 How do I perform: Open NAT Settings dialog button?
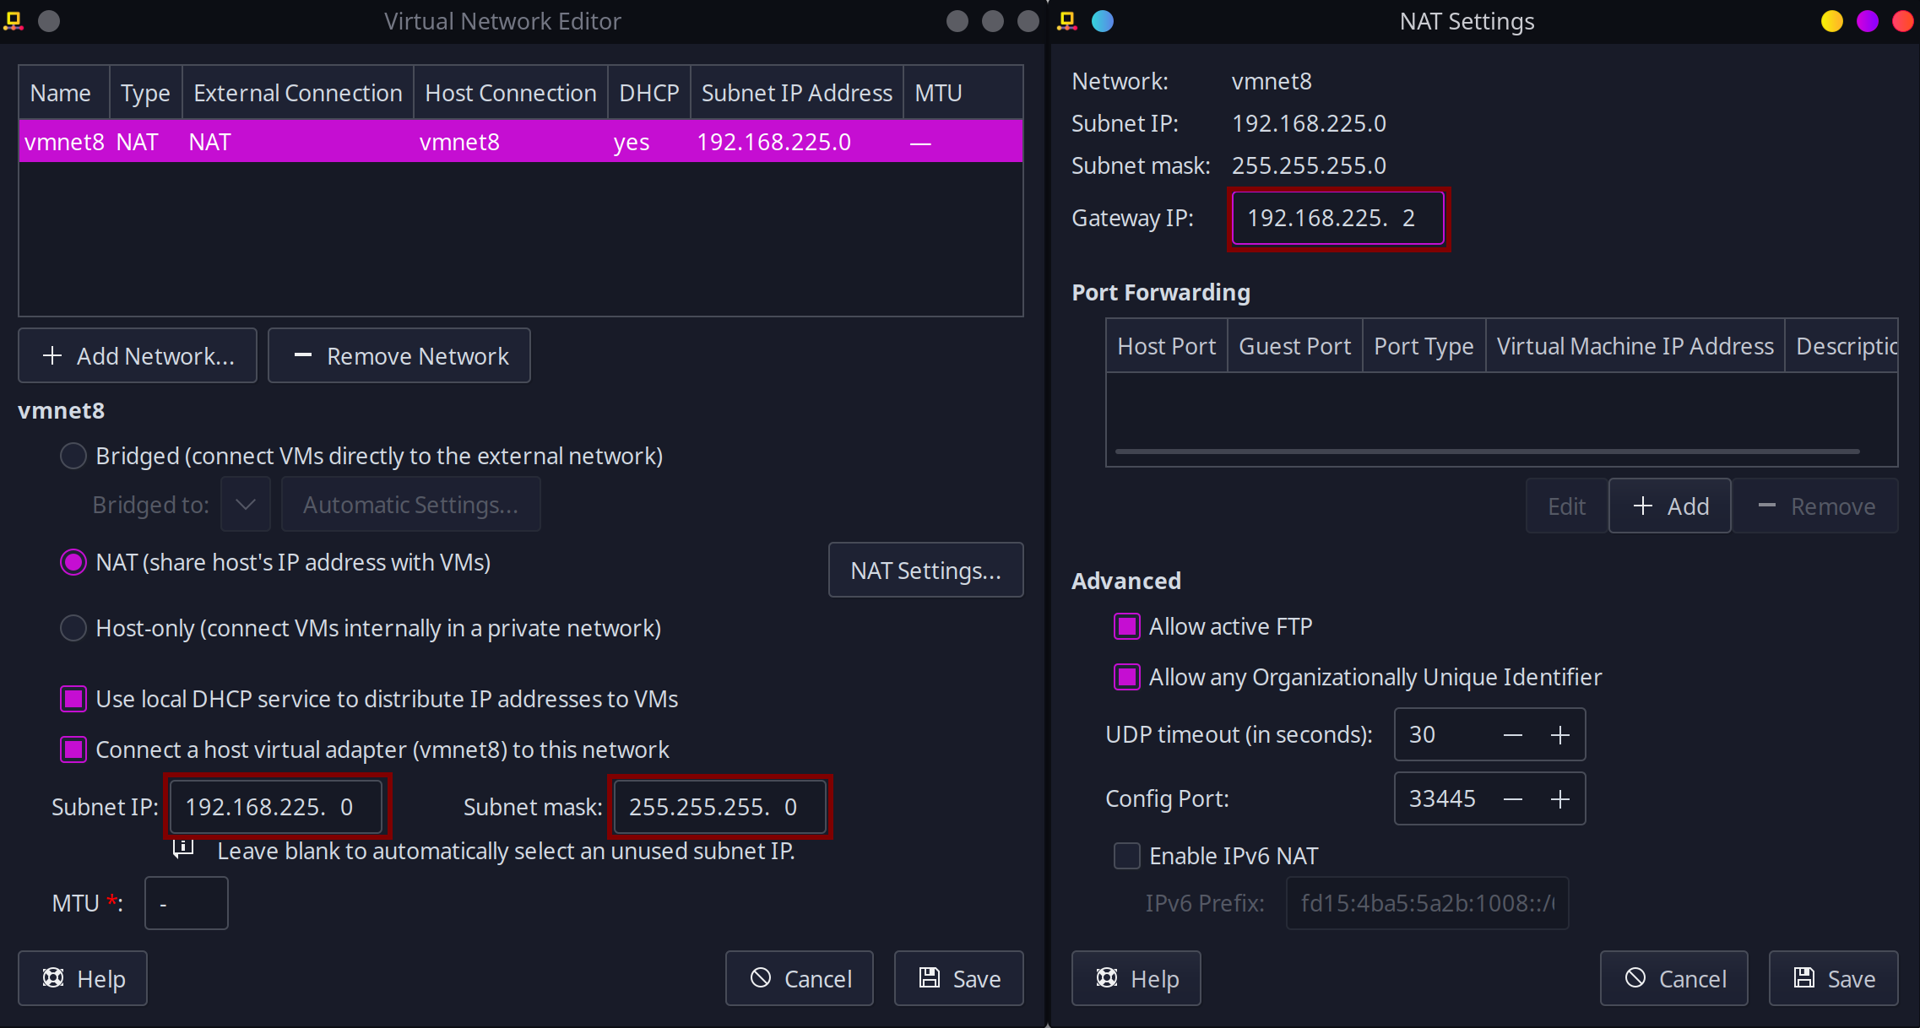[x=925, y=571]
